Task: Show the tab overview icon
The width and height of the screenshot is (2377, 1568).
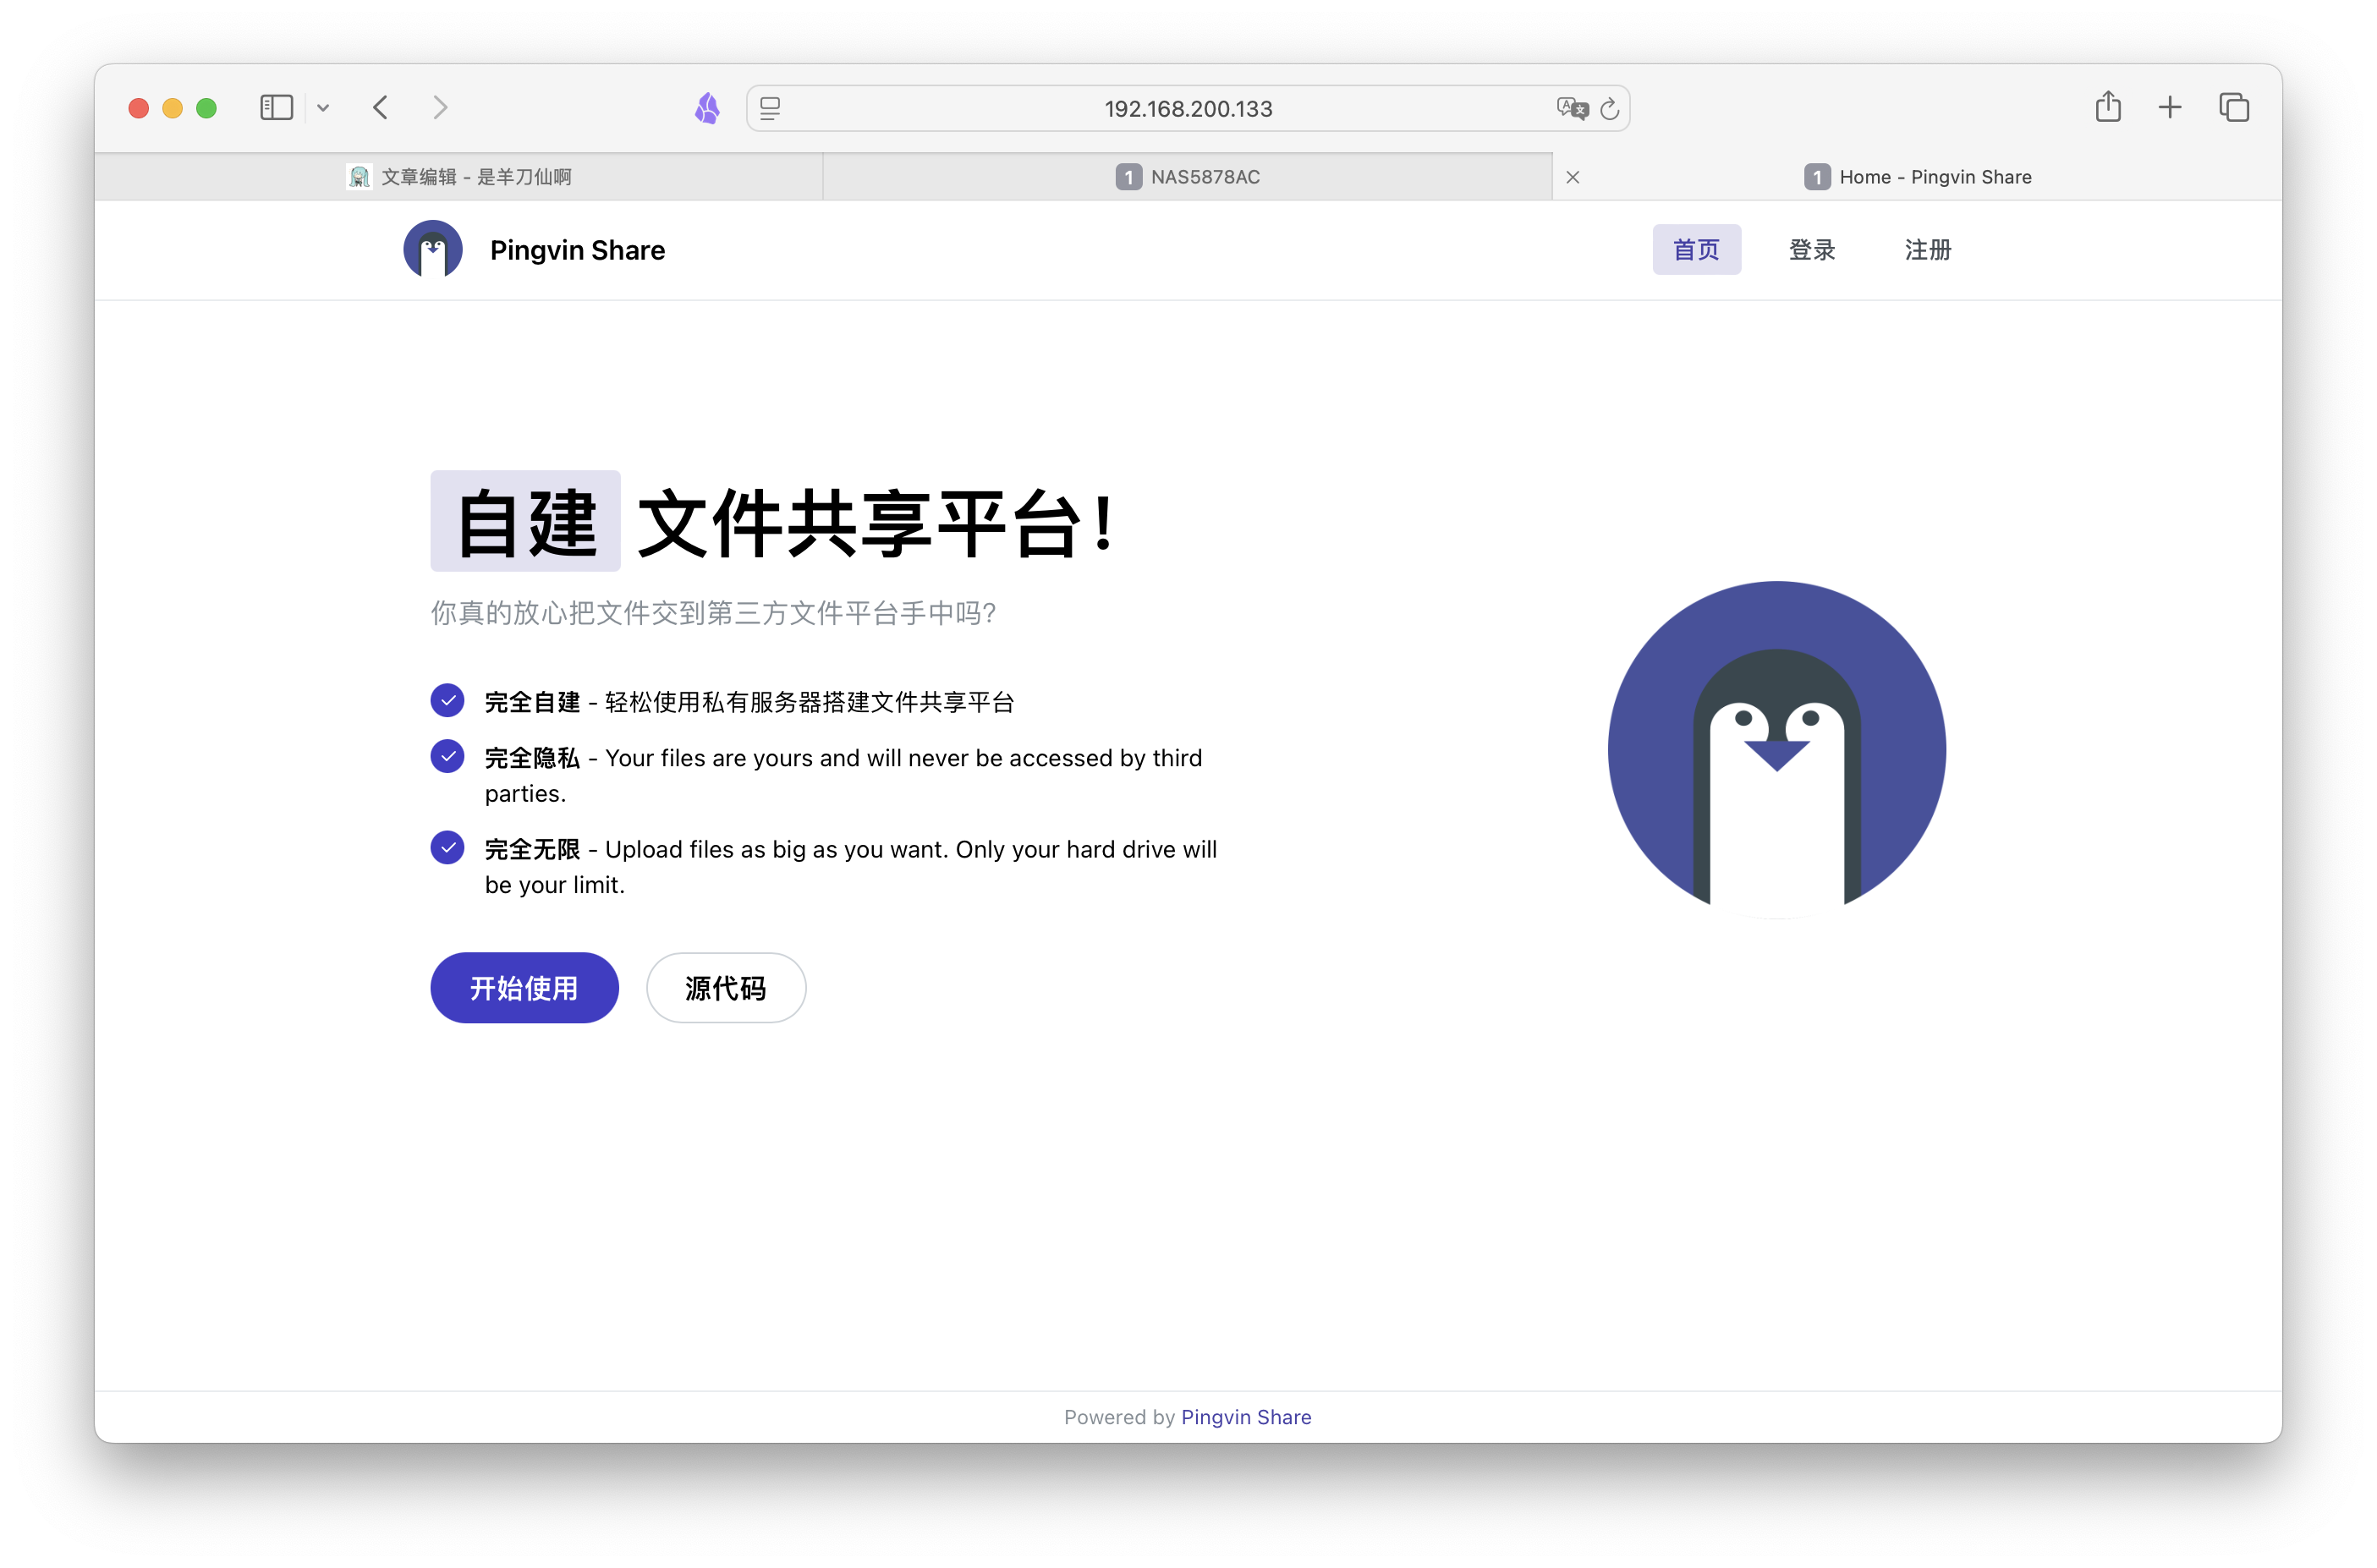Action: click(2234, 107)
